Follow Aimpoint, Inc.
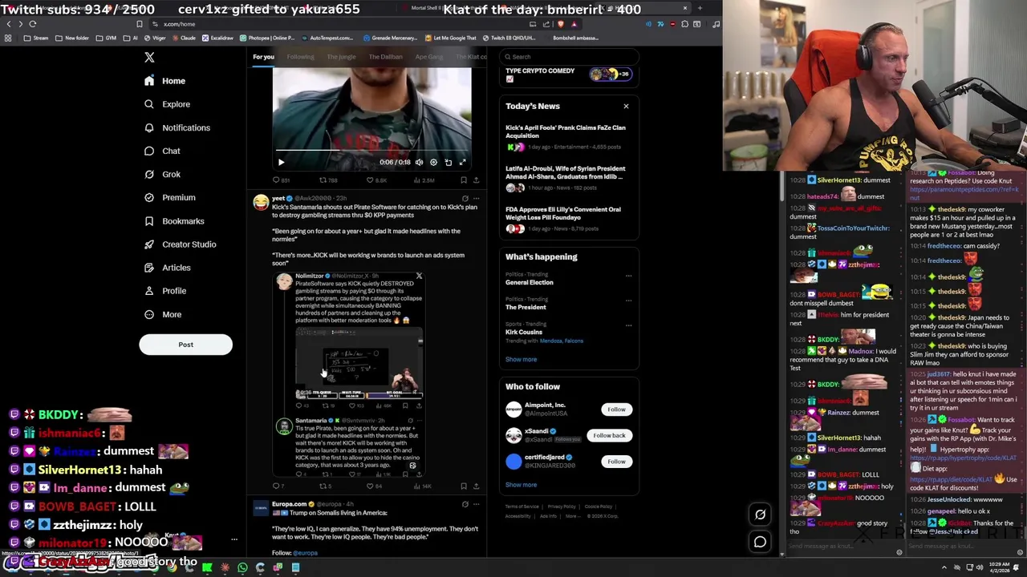Image resolution: width=1027 pixels, height=577 pixels. (616, 410)
